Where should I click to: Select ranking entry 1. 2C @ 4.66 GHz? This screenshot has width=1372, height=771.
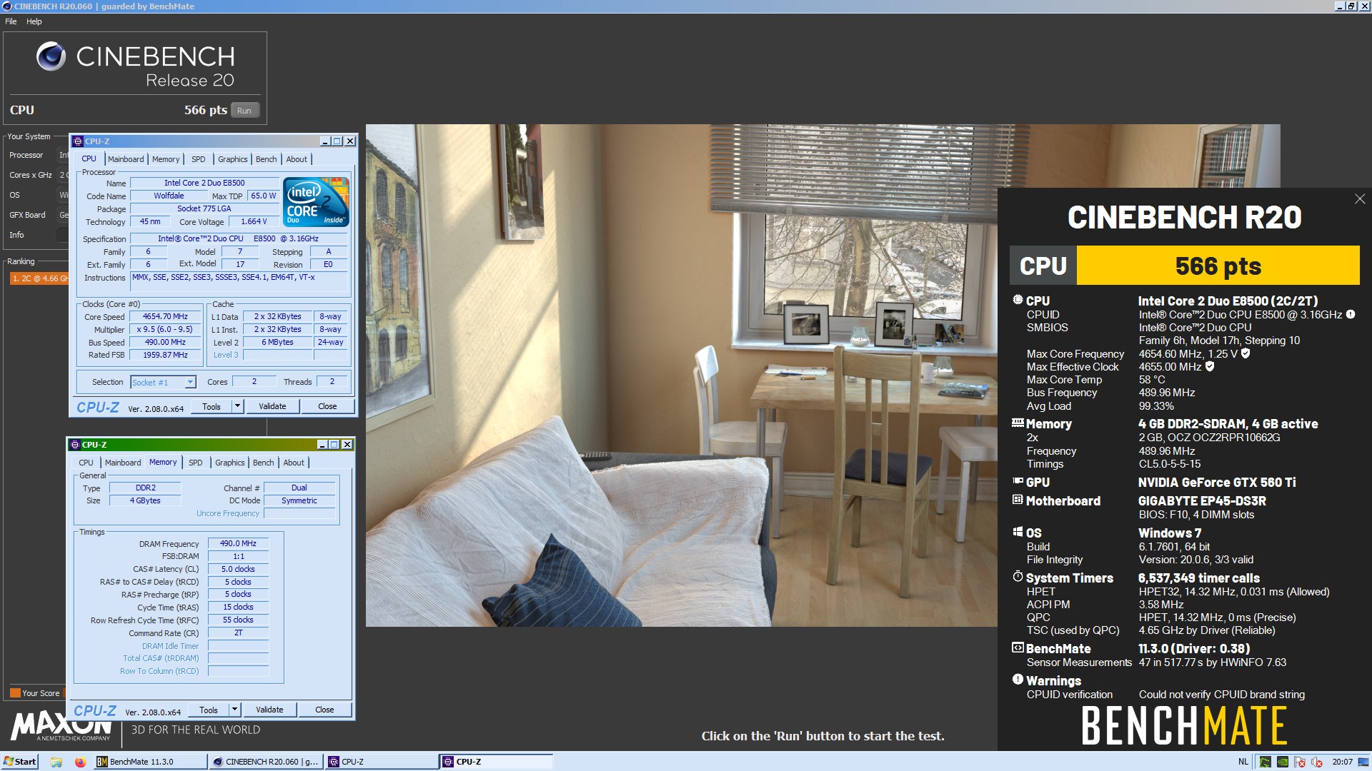[39, 278]
